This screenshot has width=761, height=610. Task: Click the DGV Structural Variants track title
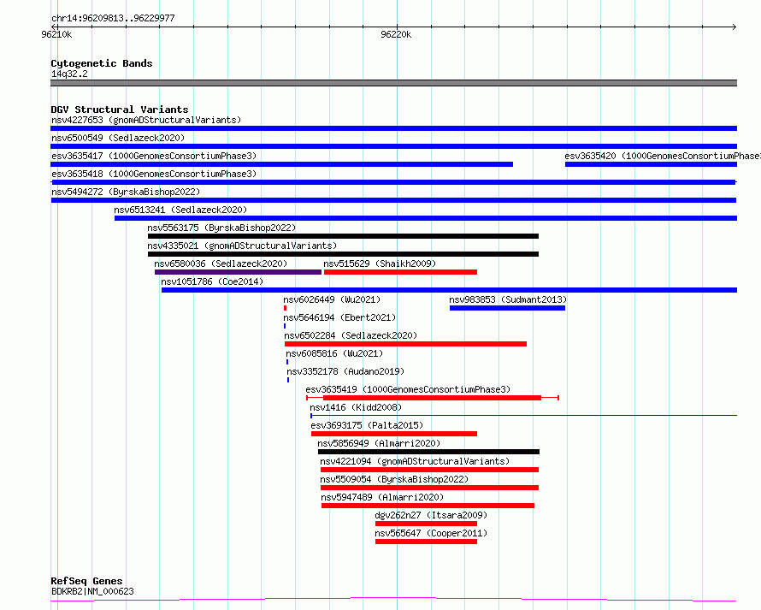(x=120, y=110)
